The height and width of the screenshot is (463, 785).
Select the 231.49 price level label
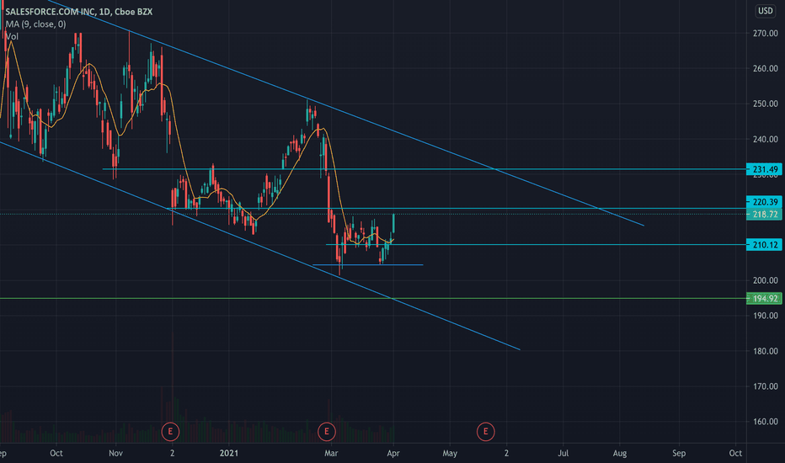click(764, 169)
